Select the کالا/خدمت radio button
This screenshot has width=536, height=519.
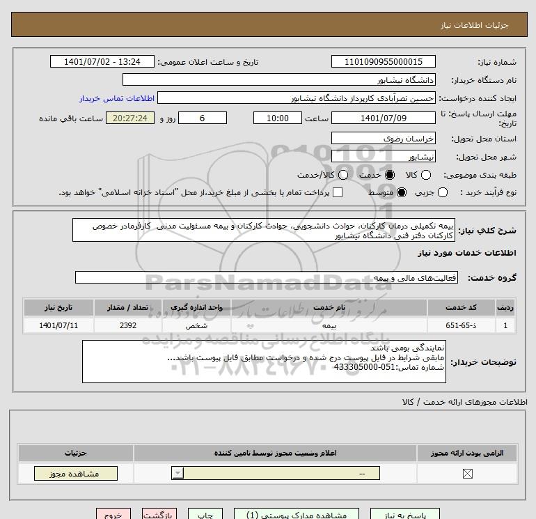(x=343, y=175)
